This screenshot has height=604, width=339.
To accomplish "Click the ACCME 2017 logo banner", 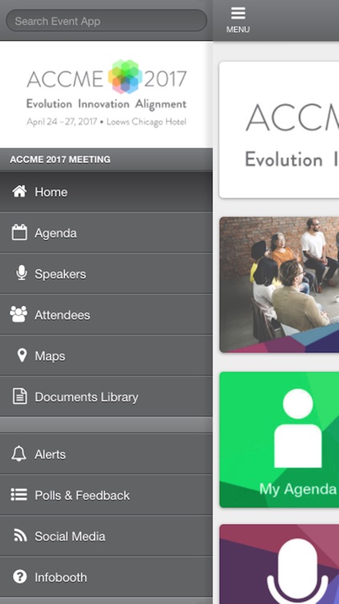I will coord(106,94).
